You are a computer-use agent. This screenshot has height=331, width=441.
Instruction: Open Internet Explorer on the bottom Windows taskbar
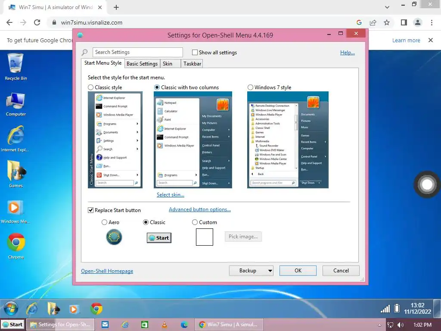click(x=125, y=325)
